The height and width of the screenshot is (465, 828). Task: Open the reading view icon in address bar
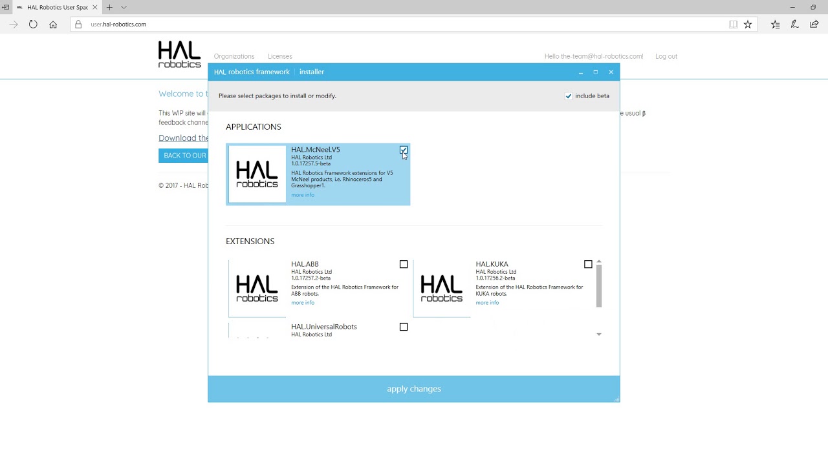pos(733,25)
